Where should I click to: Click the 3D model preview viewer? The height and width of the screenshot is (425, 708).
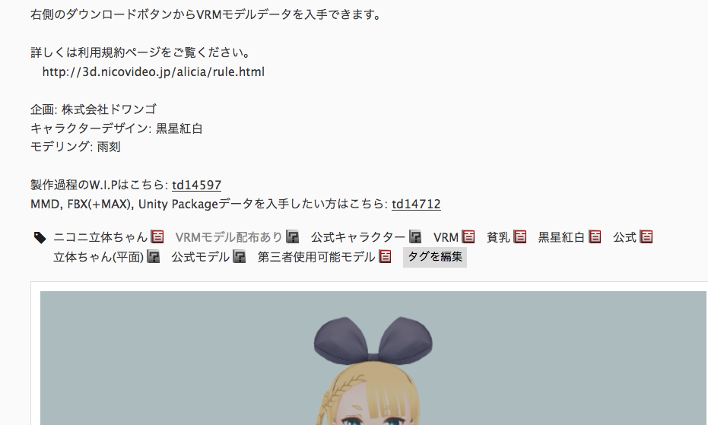pos(373,357)
